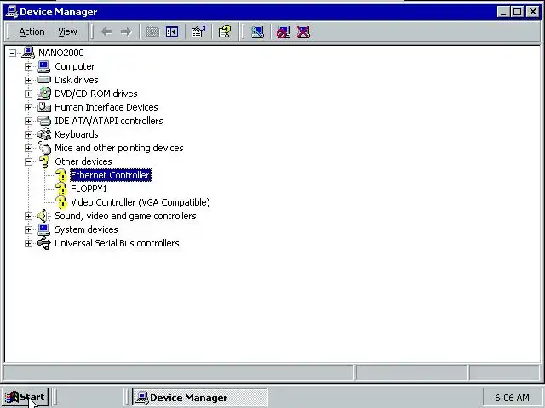The image size is (545, 408).
Task: Select the NANO2000 label
Action: pos(61,53)
